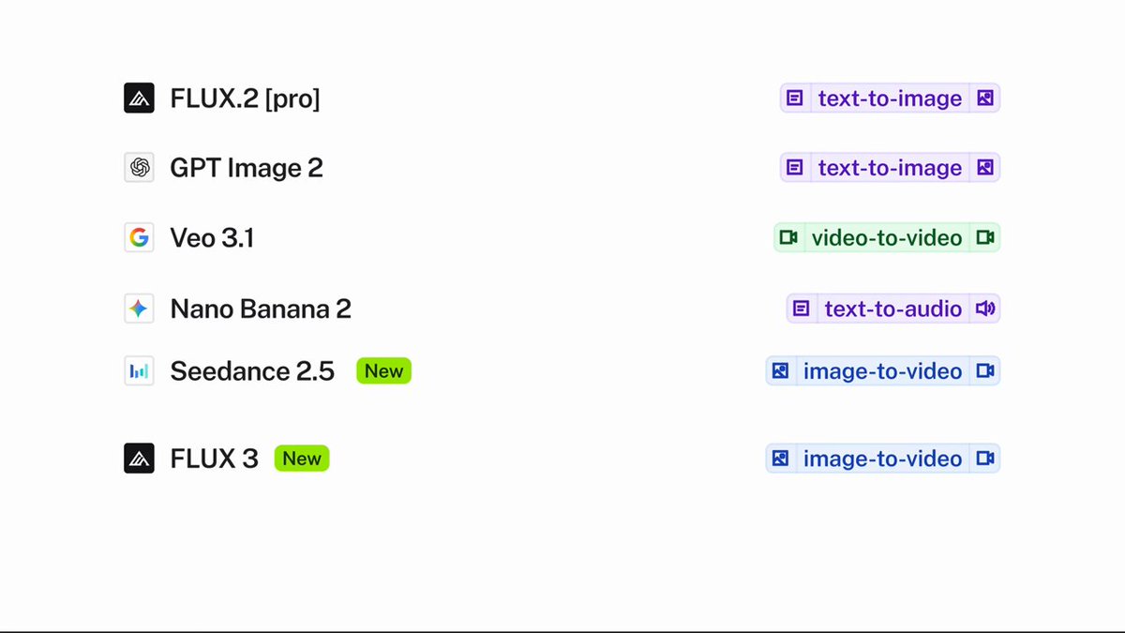Viewport: 1125px width, 633px height.
Task: Open the FLUX.2 [pro] model name
Action: point(245,98)
